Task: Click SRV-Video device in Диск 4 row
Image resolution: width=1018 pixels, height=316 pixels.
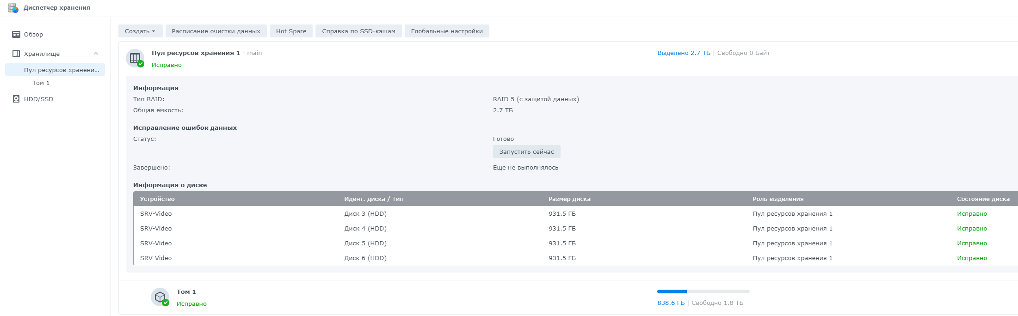Action: [x=156, y=229]
